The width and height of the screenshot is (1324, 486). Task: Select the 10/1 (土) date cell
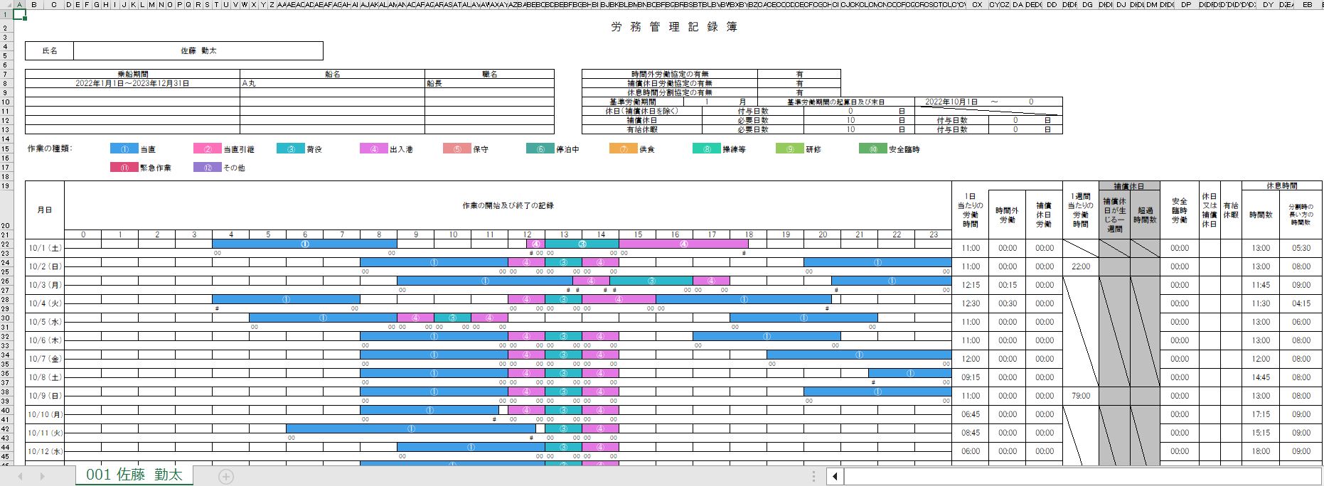45,248
